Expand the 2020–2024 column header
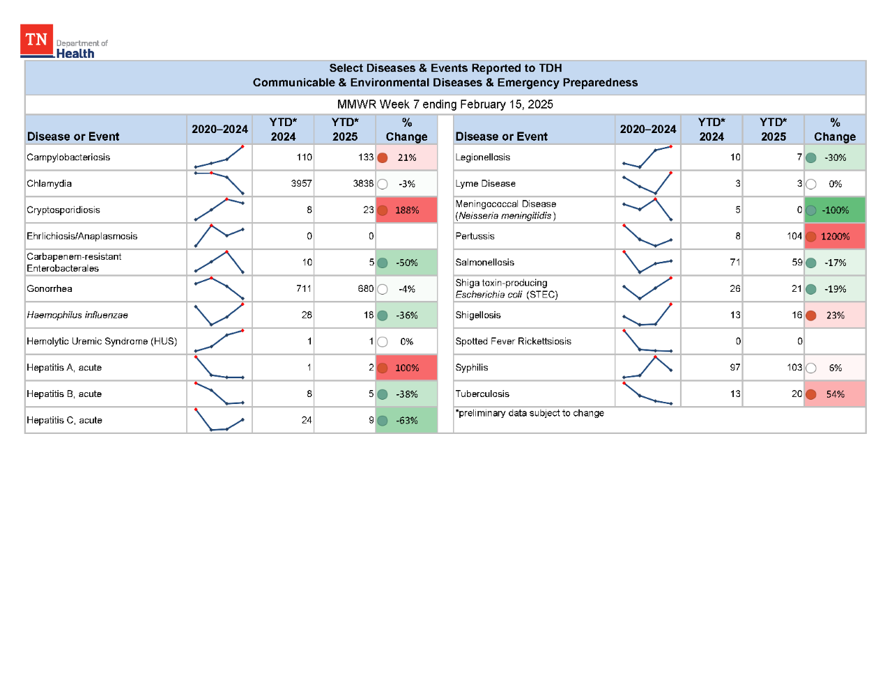 (x=219, y=130)
